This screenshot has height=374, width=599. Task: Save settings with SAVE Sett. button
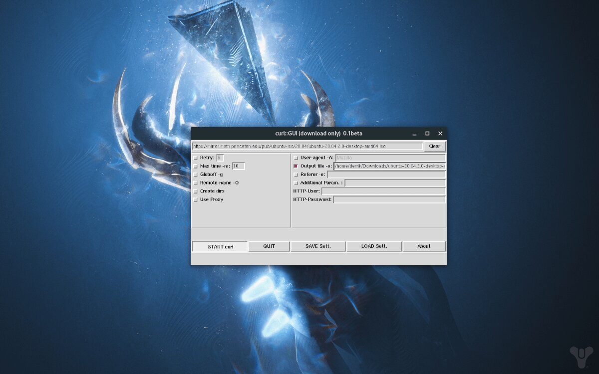pyautogui.click(x=318, y=246)
